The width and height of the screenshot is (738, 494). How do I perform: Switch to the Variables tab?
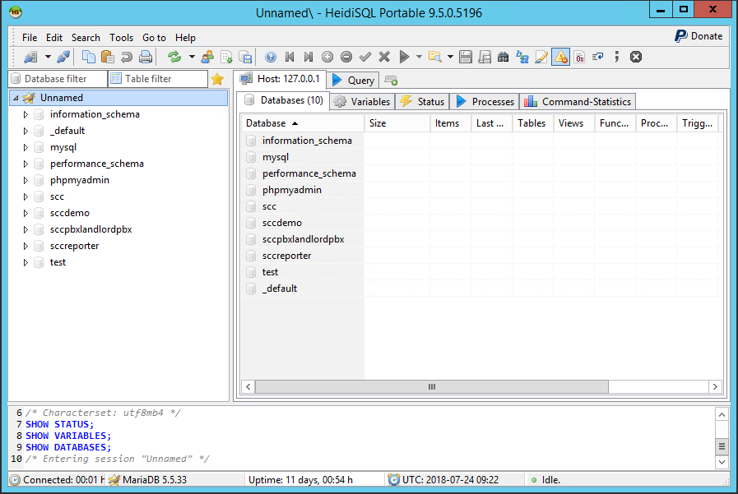[x=362, y=102]
